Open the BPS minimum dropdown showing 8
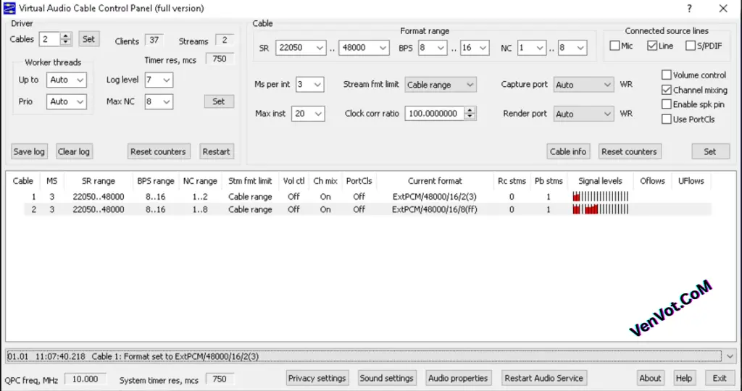The height and width of the screenshot is (391, 742). [x=433, y=48]
